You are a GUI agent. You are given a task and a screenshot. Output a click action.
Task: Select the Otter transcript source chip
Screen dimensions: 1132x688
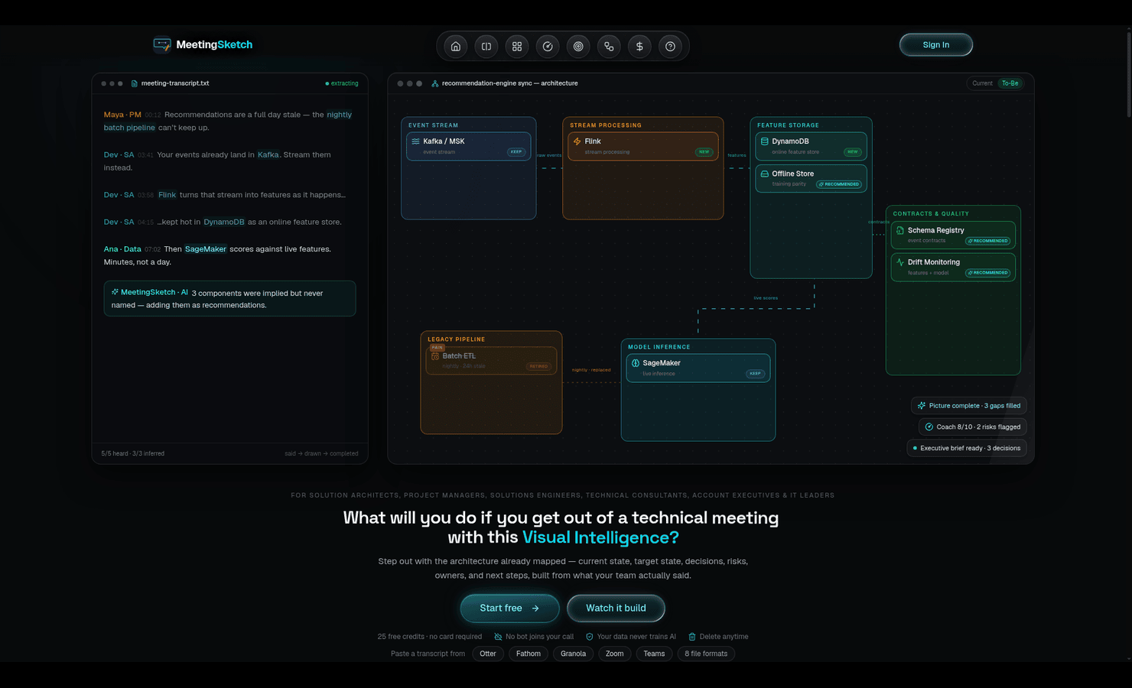488,654
